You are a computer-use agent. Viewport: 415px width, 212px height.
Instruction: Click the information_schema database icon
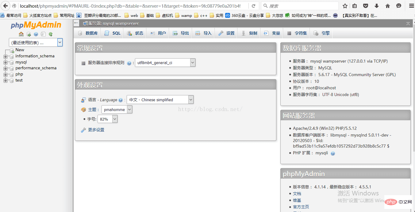(12, 56)
